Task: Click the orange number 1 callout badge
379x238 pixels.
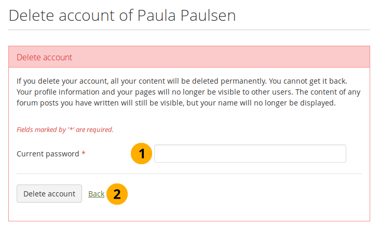Action: (x=141, y=154)
